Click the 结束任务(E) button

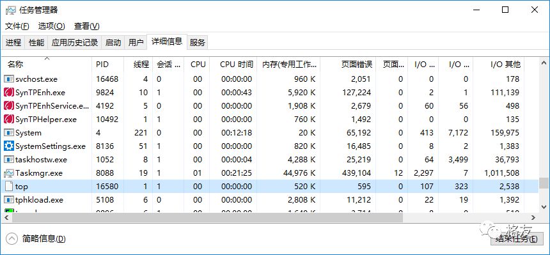[516, 239]
